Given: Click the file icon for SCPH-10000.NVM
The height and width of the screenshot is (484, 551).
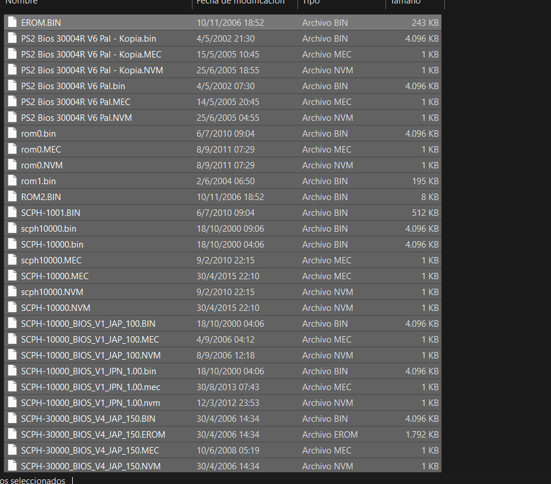Looking at the screenshot, I should (x=12, y=307).
